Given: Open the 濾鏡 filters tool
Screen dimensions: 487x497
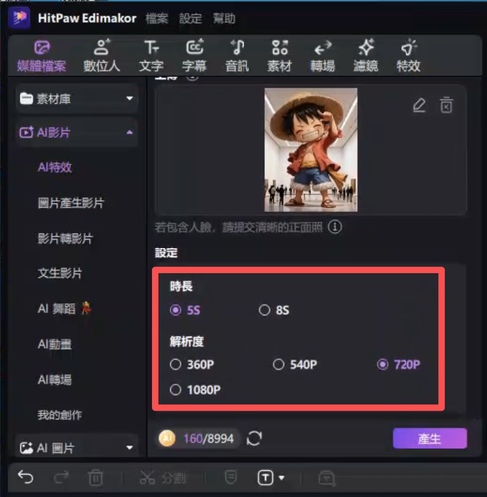Looking at the screenshot, I should (x=366, y=56).
